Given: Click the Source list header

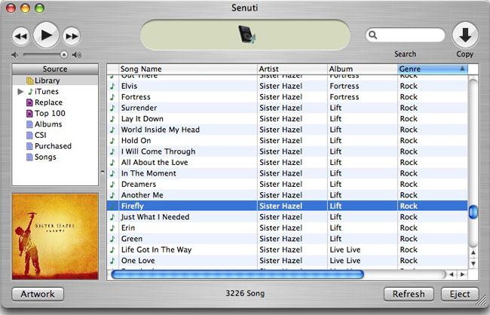Looking at the screenshot, I should coord(55,69).
